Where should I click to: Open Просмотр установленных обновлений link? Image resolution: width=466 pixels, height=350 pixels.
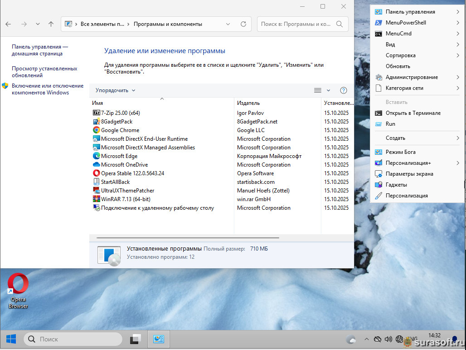(44, 72)
